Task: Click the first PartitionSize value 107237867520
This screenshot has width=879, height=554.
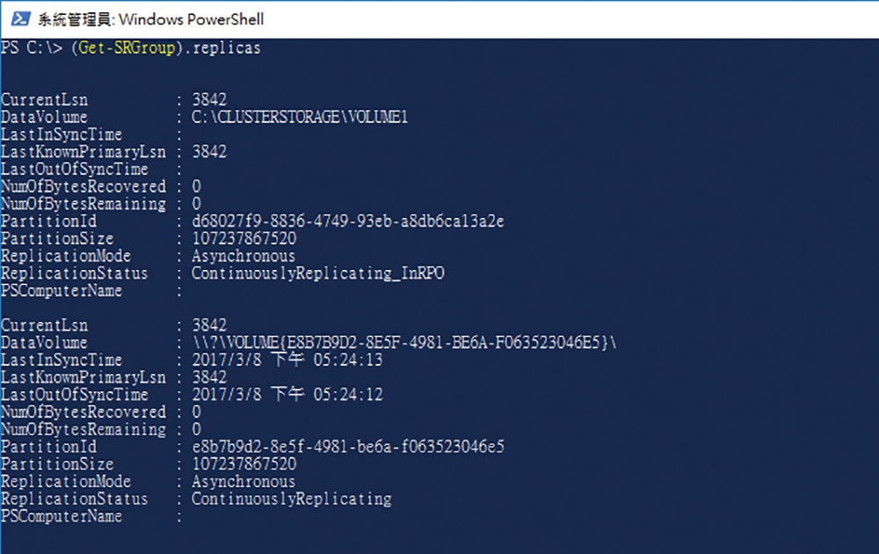Action: point(244,238)
